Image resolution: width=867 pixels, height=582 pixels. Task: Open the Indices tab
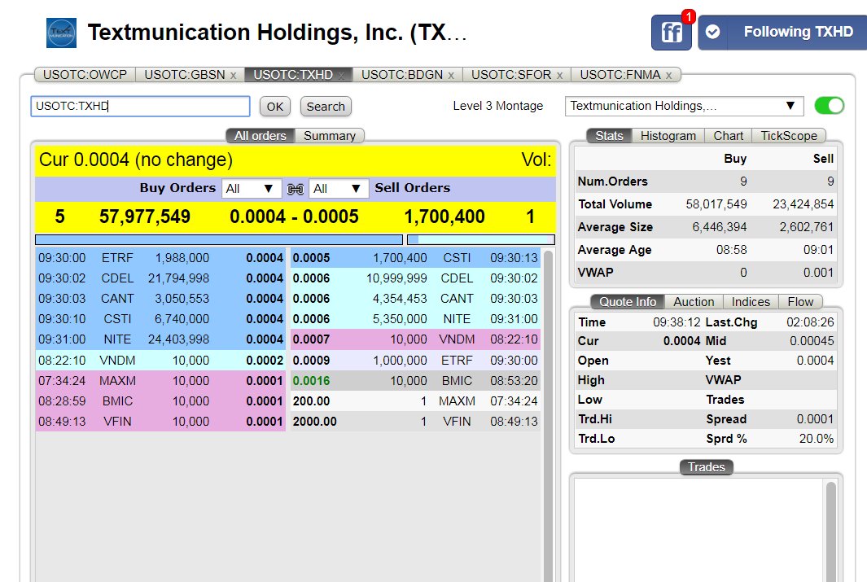(751, 302)
